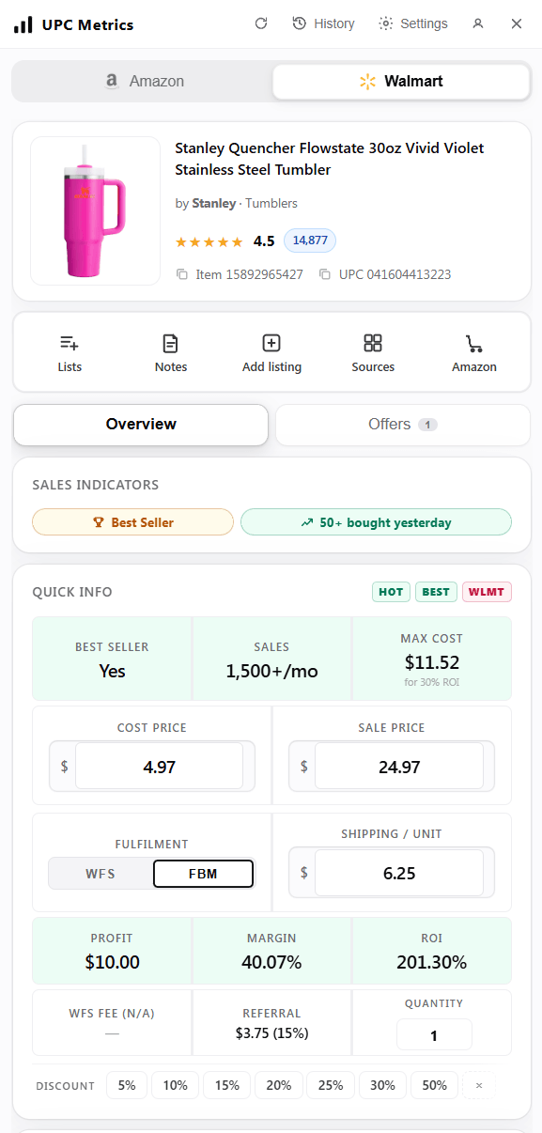This screenshot has width=542, height=1133.
Task: Click the ROI 201.30% value
Action: 432,962
